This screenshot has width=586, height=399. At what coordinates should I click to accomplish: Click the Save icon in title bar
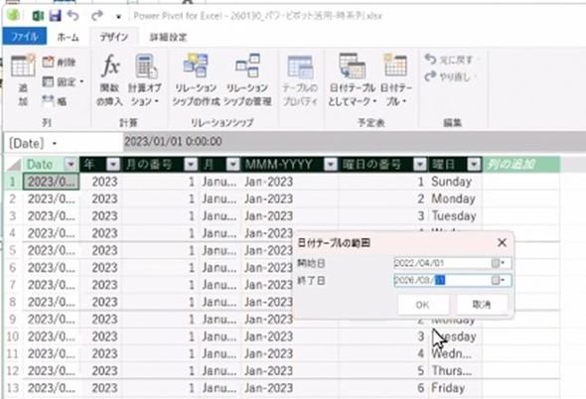pos(55,16)
